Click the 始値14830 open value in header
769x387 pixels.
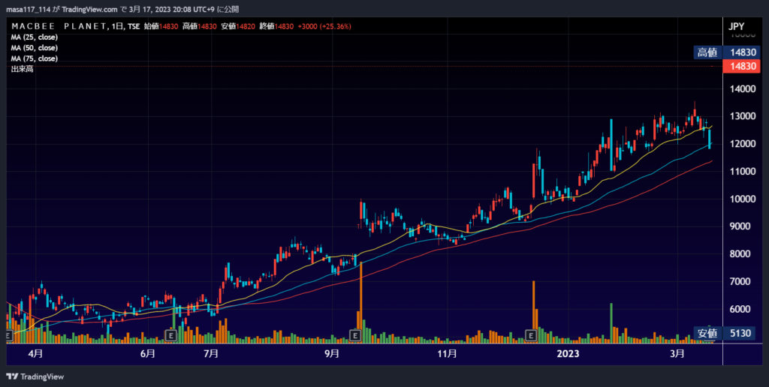point(161,26)
